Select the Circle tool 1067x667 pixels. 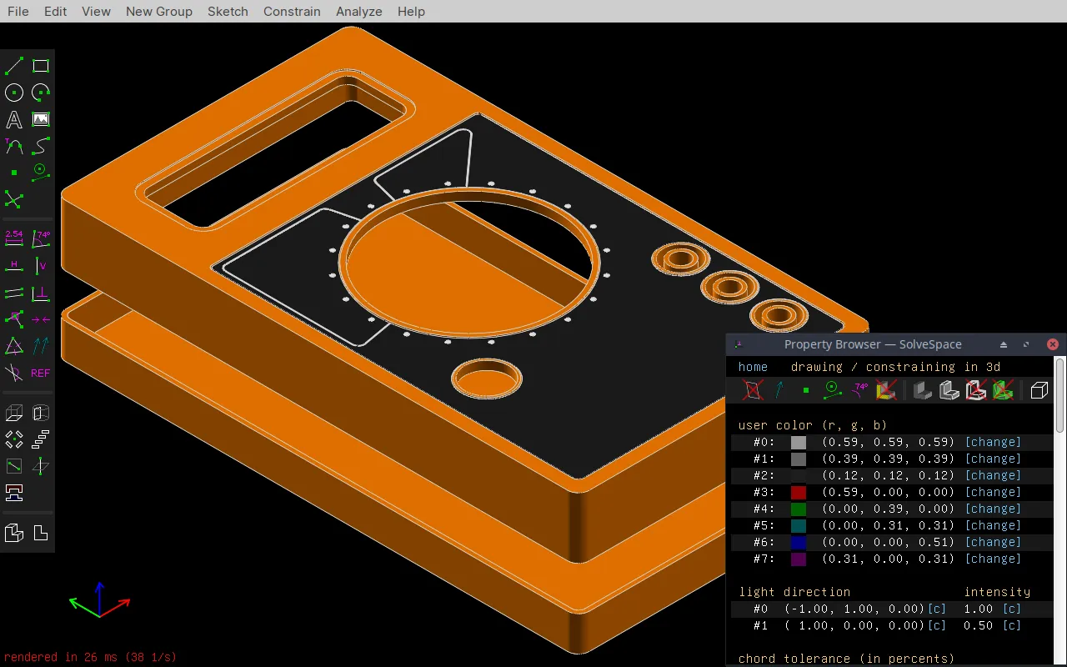click(x=13, y=93)
